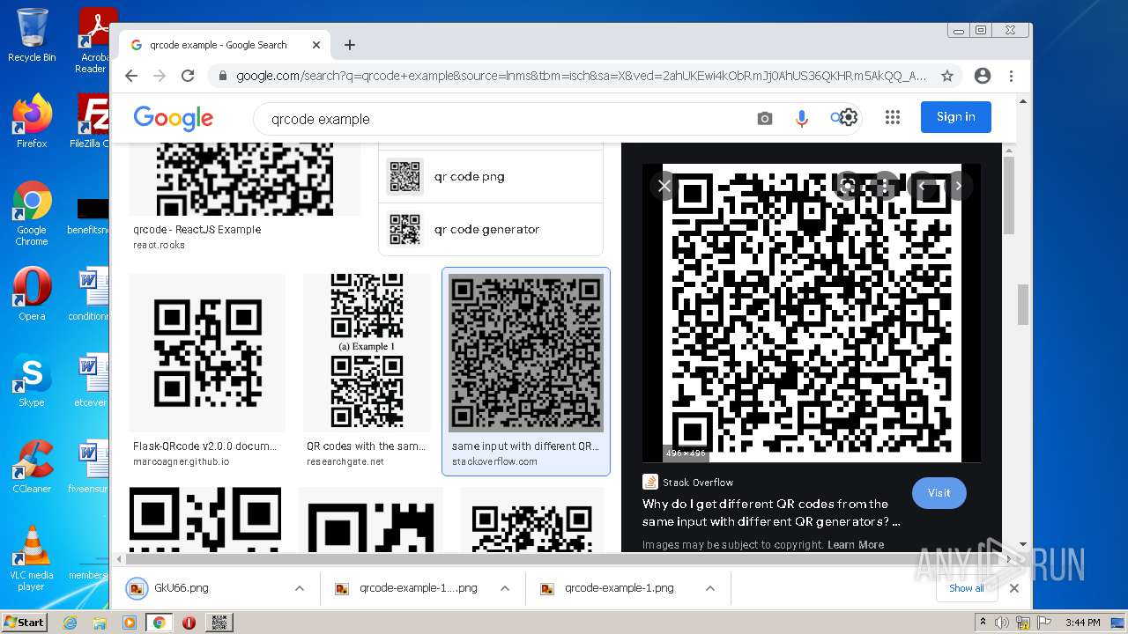Click the large QR code preview image
This screenshot has height=634, width=1128.
pos(811,313)
